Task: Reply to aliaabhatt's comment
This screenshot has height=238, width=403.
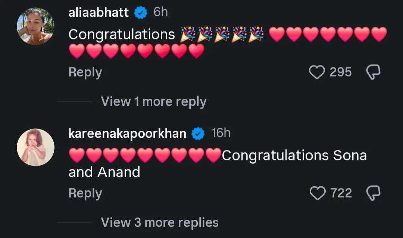Action: tap(85, 72)
